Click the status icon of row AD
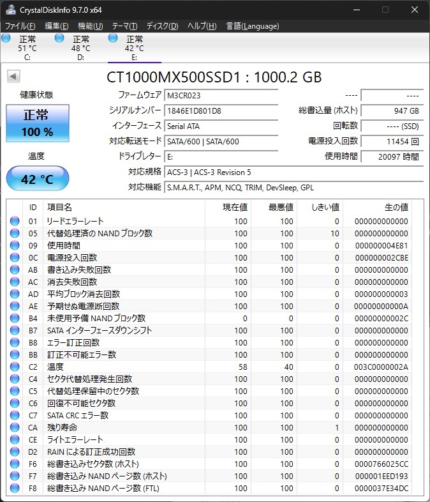 click(x=15, y=294)
